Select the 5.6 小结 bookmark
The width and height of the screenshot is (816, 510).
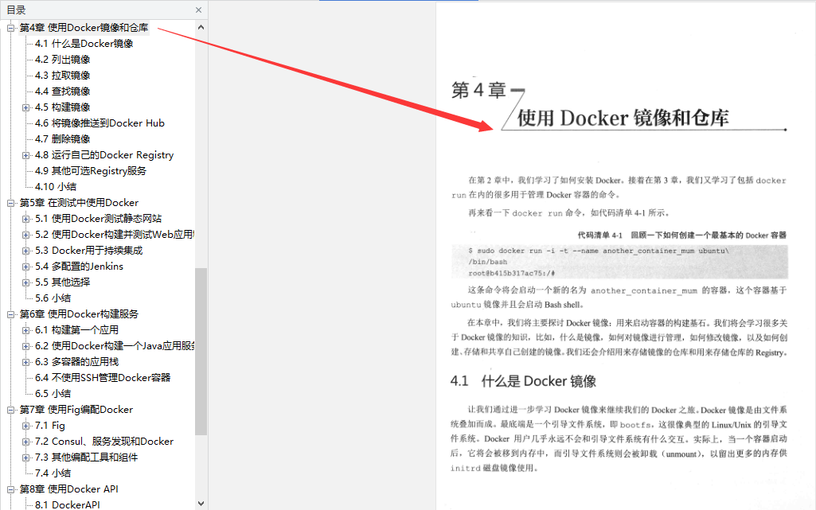tap(53, 298)
